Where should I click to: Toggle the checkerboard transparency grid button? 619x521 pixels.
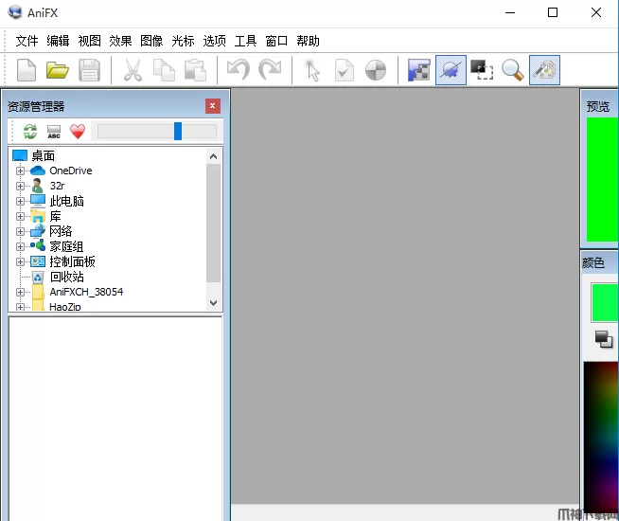click(418, 70)
